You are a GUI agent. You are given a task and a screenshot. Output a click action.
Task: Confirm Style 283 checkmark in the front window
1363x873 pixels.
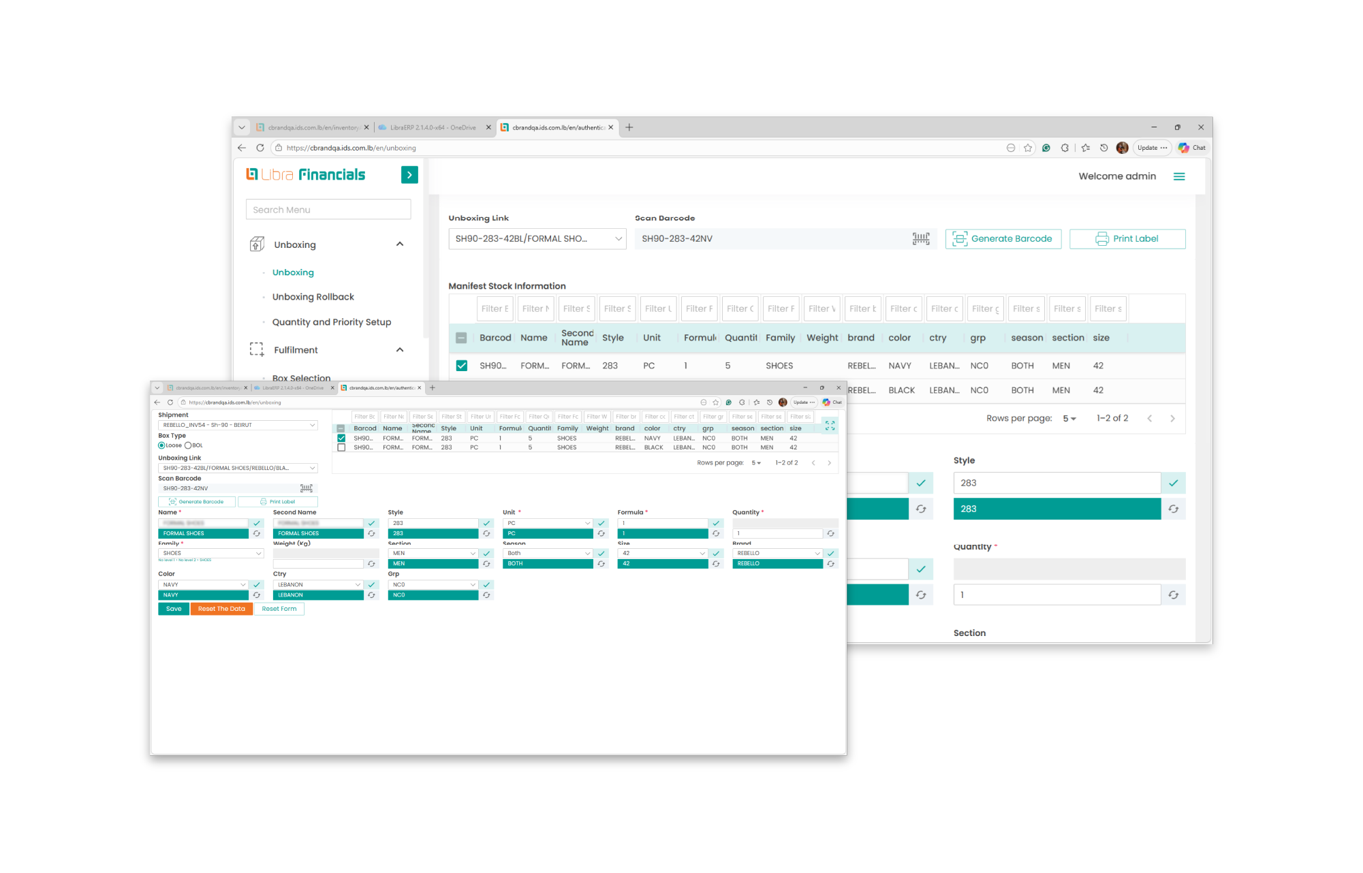[x=486, y=523]
